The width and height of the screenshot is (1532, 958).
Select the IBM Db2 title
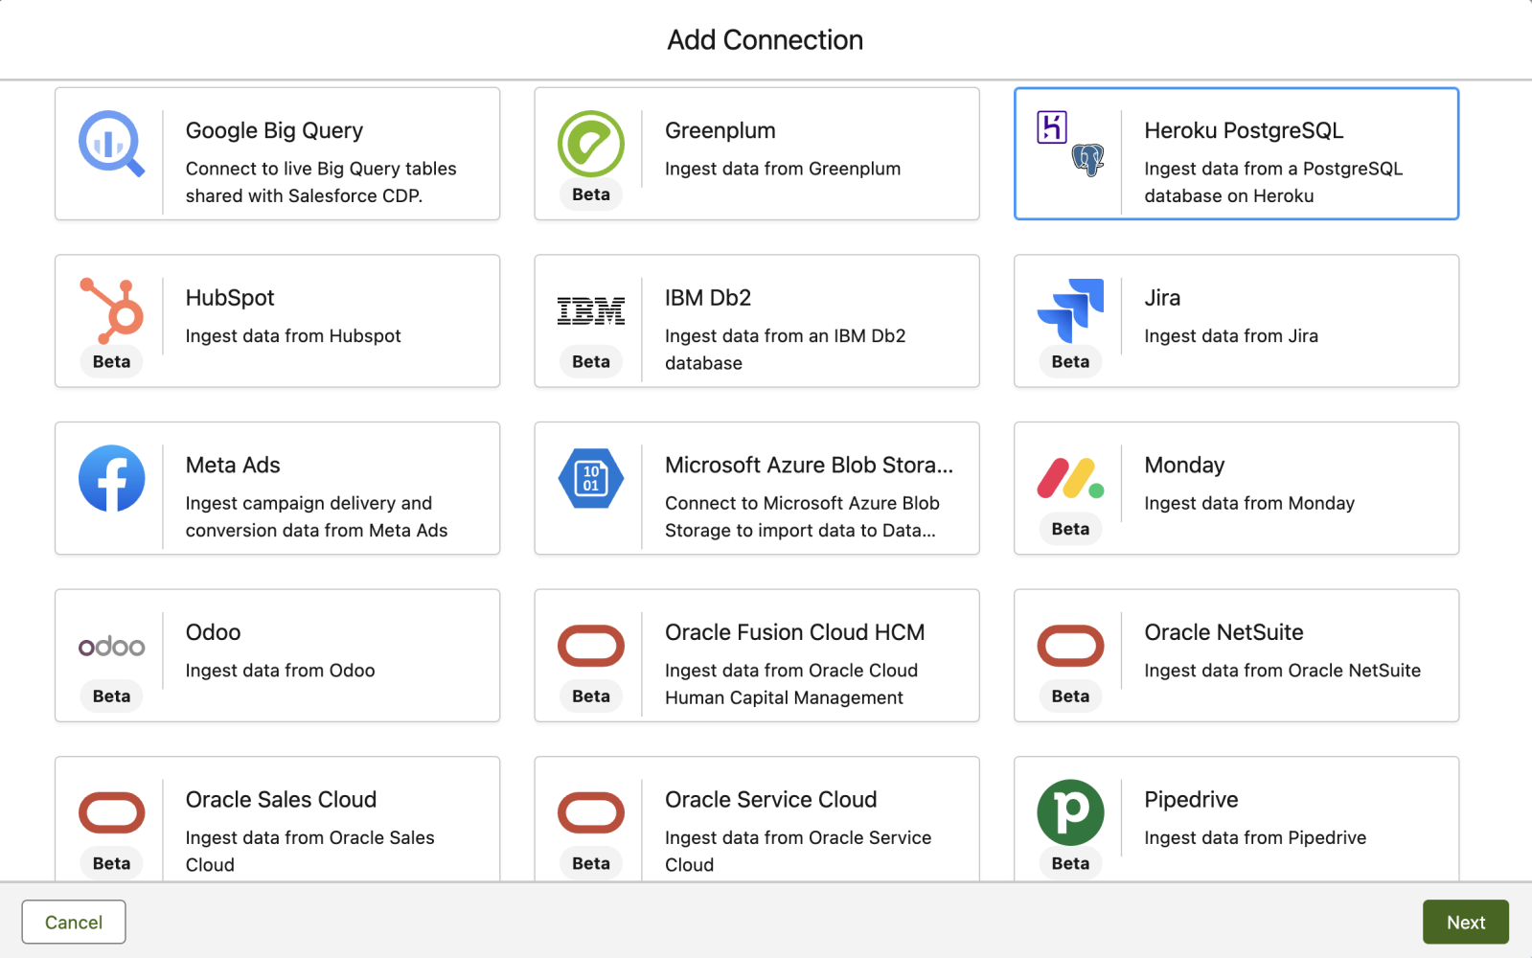708,298
